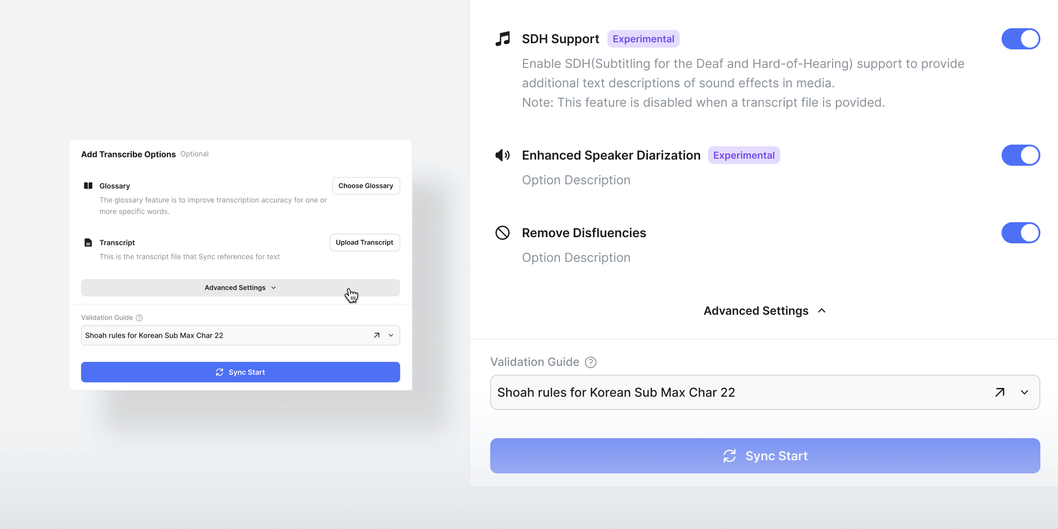Click Validation Guide help icon in small panel
This screenshot has height=529, width=1058.
tap(139, 318)
